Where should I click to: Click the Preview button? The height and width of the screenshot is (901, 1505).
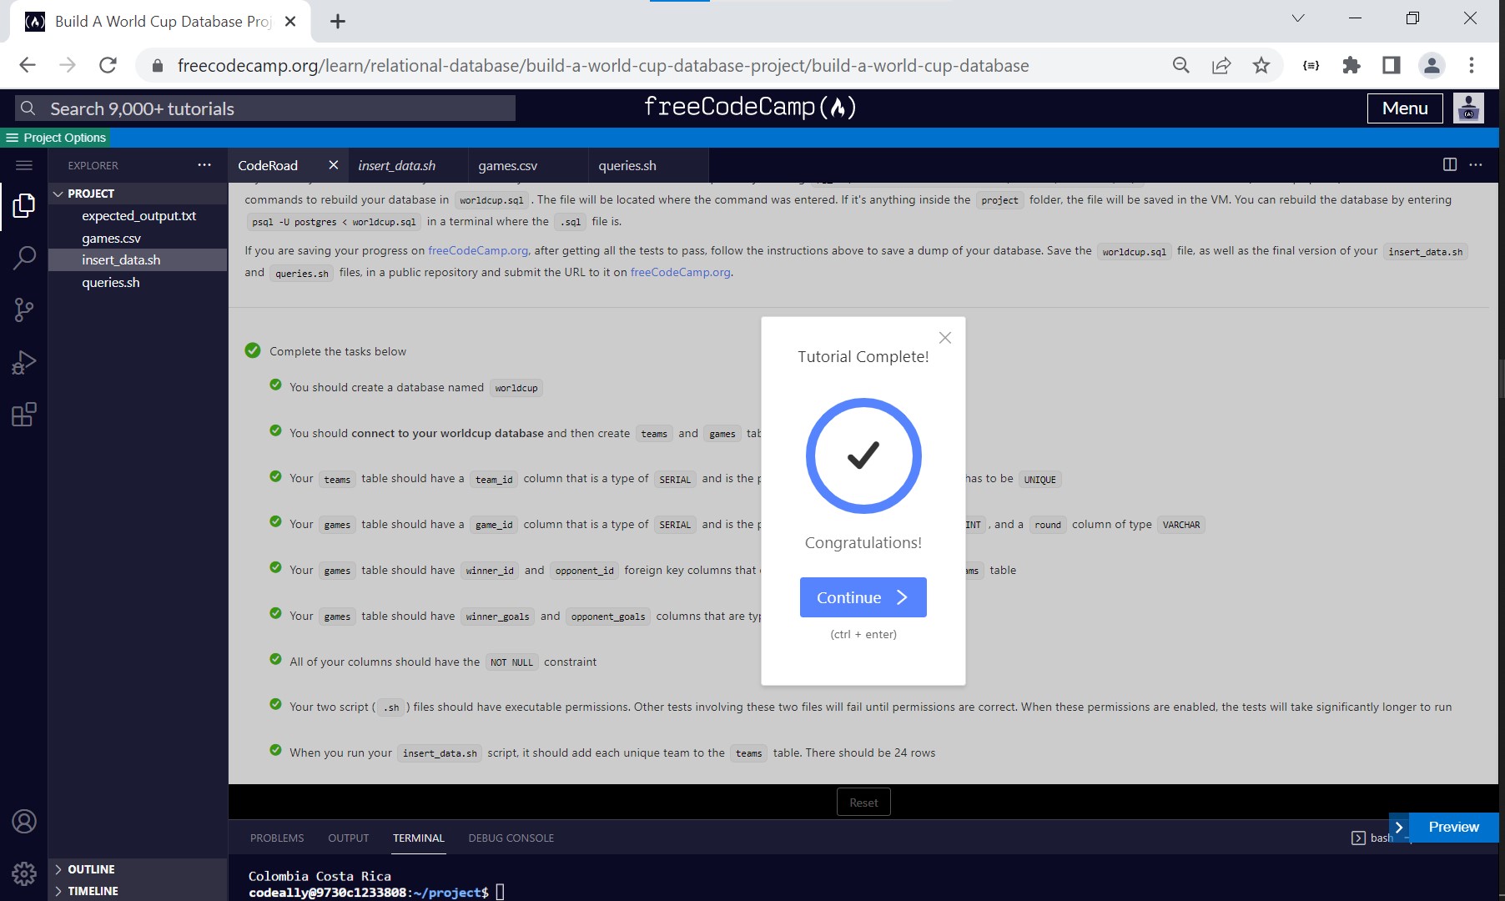click(x=1453, y=828)
